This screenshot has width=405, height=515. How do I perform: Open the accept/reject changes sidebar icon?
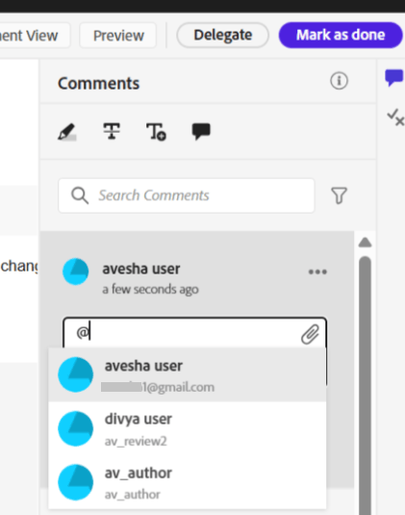click(395, 117)
